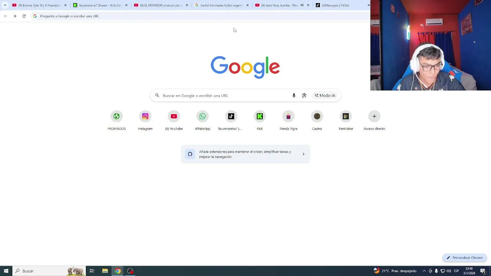The height and width of the screenshot is (276, 491).
Task: Click the camera Meet Now tray icon
Action: pos(430,271)
